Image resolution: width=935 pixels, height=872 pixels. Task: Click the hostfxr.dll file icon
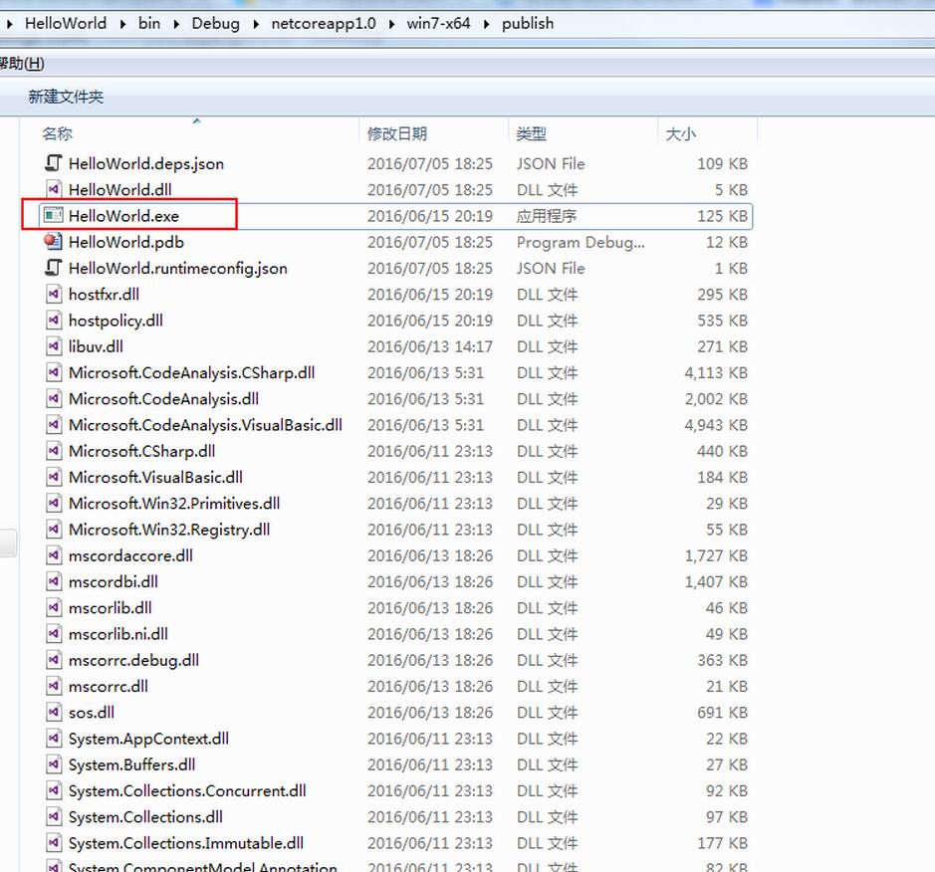[x=54, y=295]
